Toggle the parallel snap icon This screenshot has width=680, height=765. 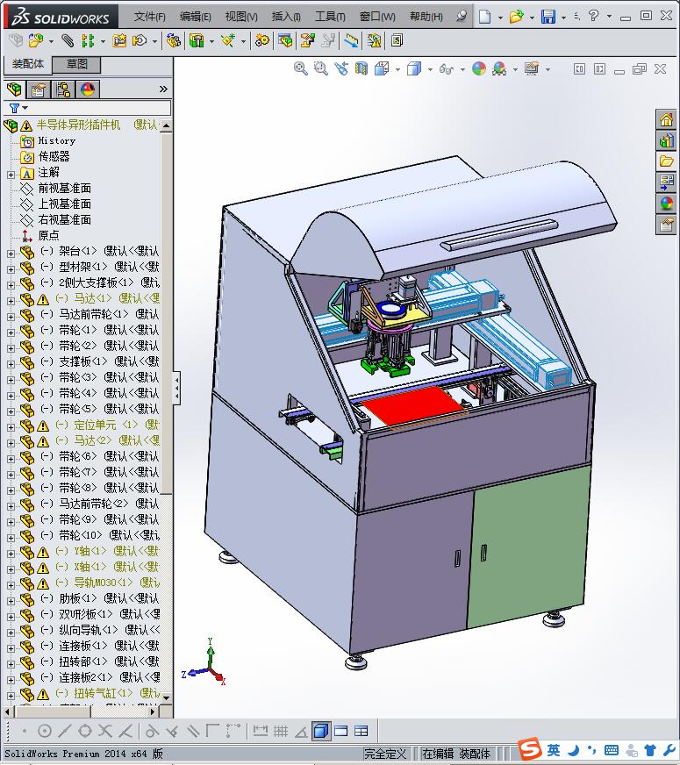pyautogui.click(x=193, y=731)
